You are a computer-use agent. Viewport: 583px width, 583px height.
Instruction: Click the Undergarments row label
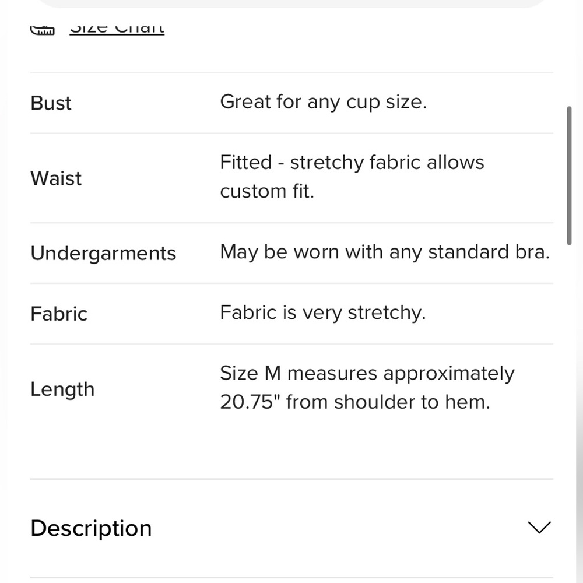click(x=103, y=254)
